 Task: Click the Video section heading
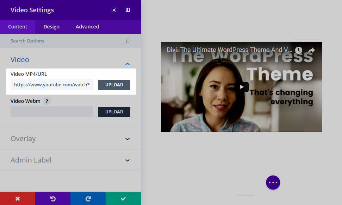pyautogui.click(x=20, y=60)
